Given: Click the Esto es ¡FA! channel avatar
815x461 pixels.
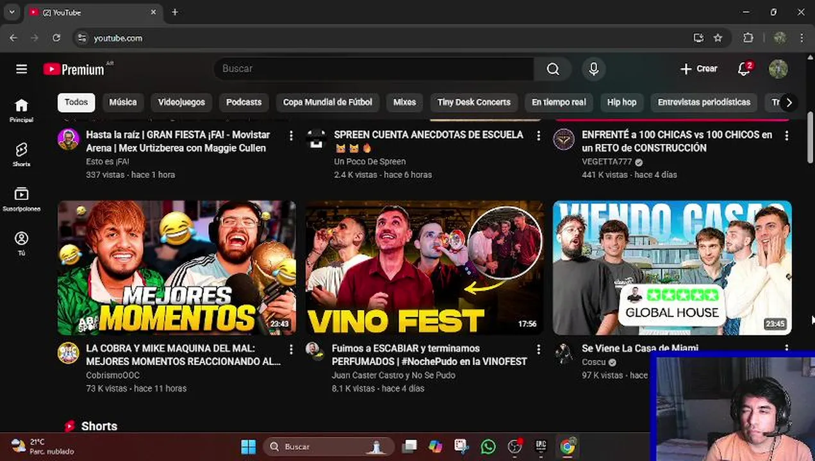Looking at the screenshot, I should [69, 139].
